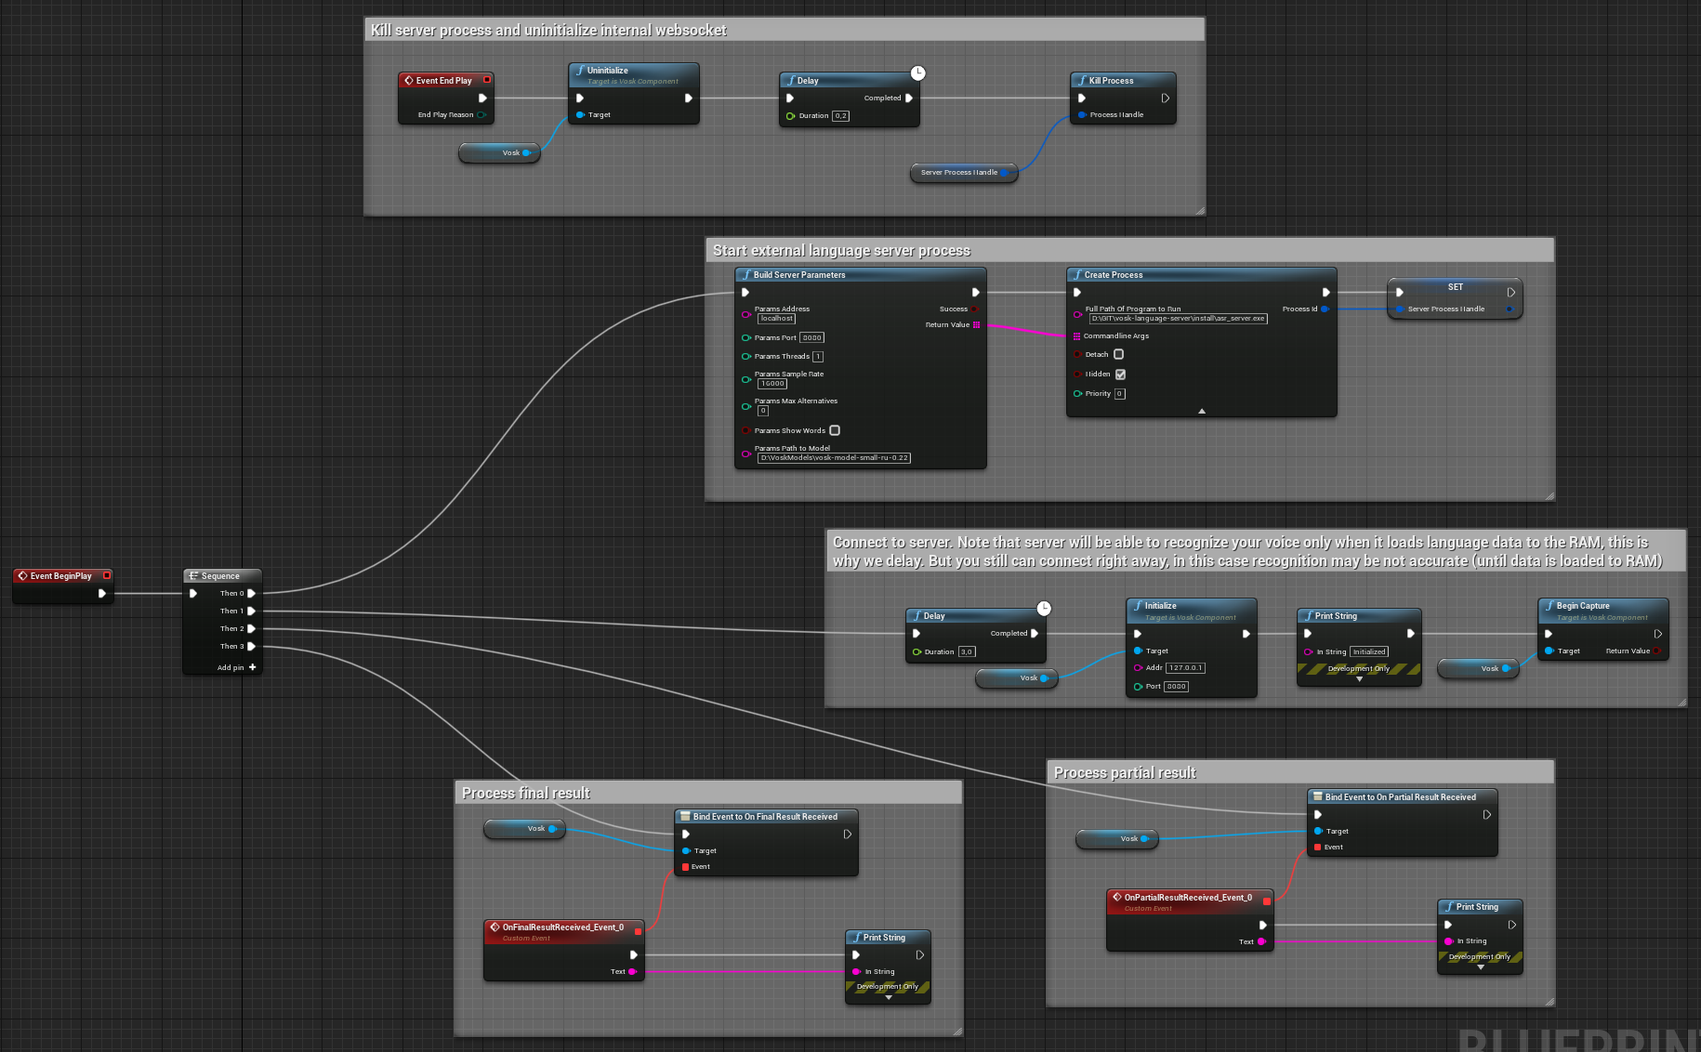Select Kill Process node header

coord(1123,81)
